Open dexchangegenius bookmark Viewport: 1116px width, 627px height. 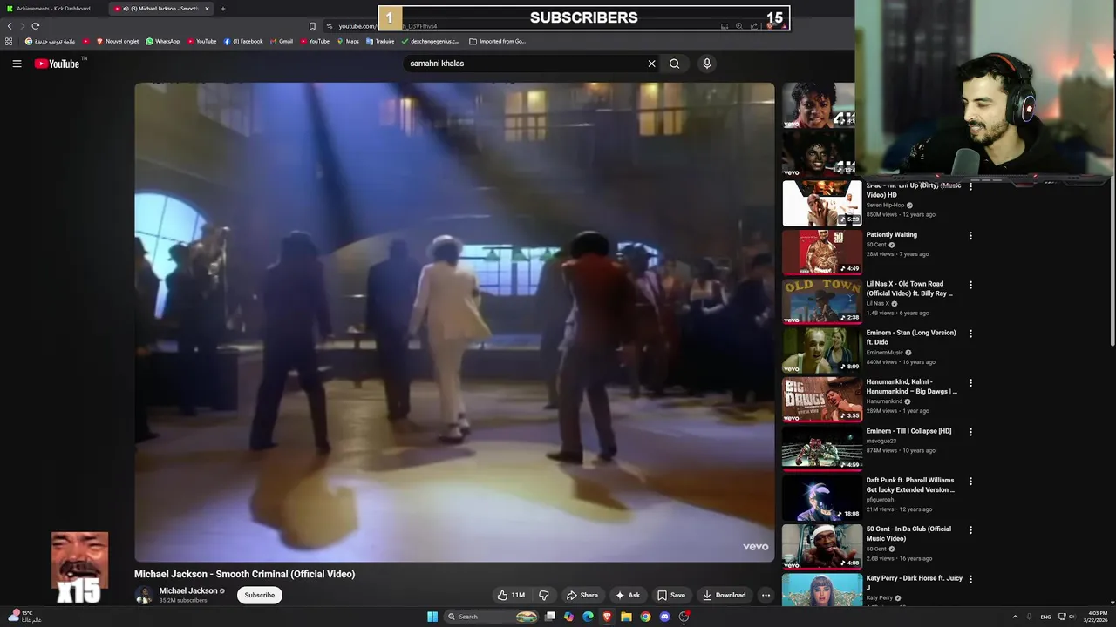point(432,41)
